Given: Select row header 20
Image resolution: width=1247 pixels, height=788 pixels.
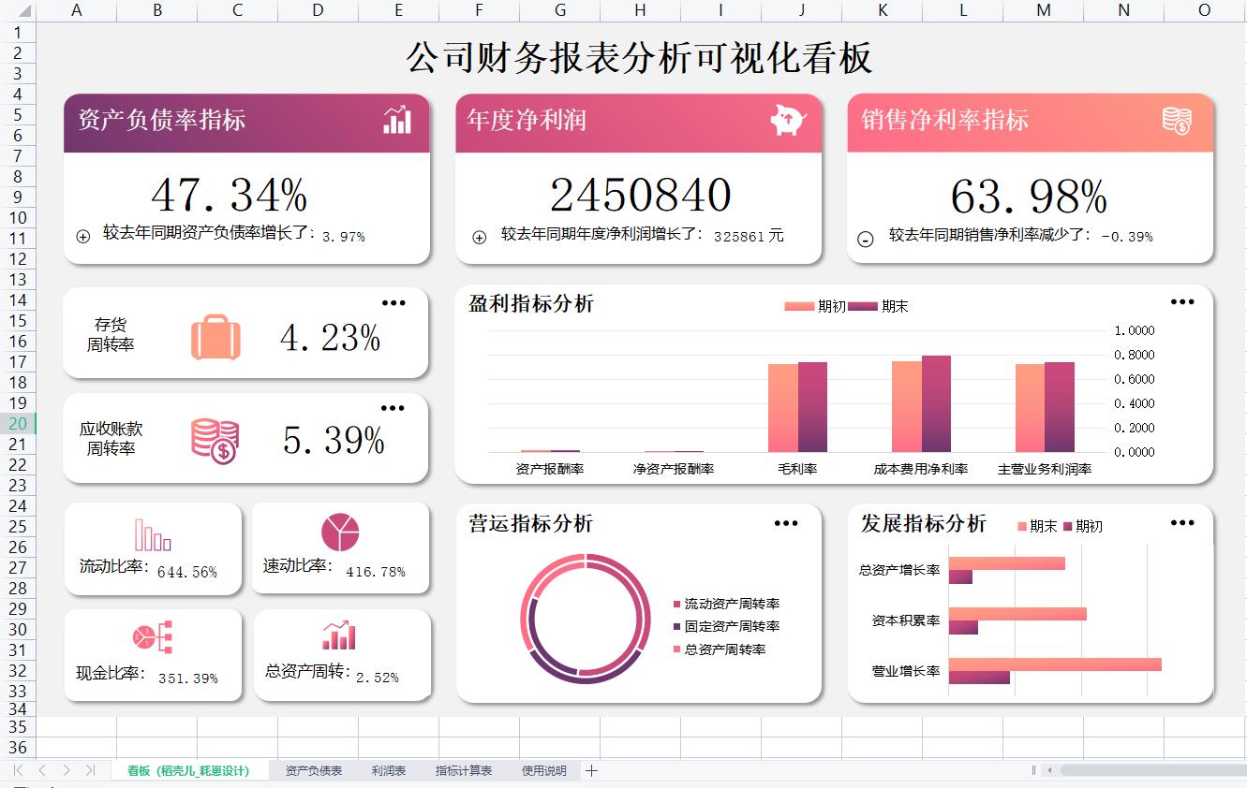Looking at the screenshot, I should pyautogui.click(x=16, y=423).
